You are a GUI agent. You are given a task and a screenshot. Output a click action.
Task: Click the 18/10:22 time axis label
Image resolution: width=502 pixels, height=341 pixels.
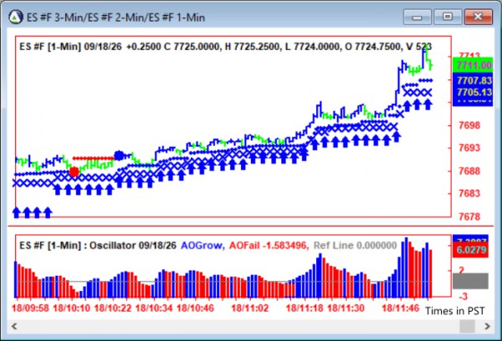pos(113,308)
